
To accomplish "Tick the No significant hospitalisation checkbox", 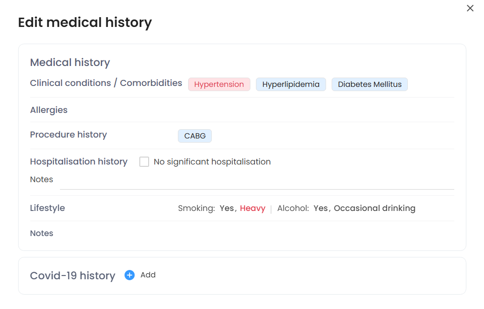I will (x=144, y=162).
